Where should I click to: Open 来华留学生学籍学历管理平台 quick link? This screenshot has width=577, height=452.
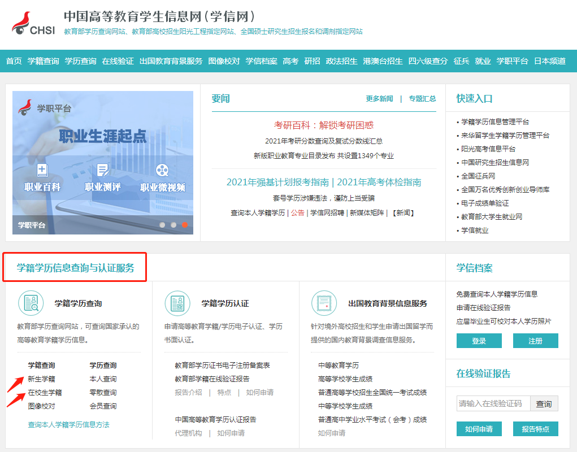pyautogui.click(x=505, y=136)
